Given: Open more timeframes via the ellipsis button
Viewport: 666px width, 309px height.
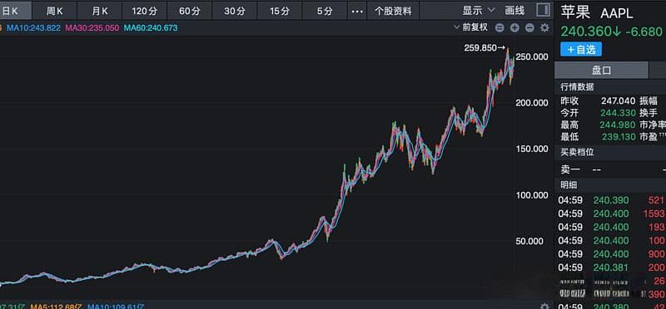Looking at the screenshot, I should pyautogui.click(x=357, y=11).
